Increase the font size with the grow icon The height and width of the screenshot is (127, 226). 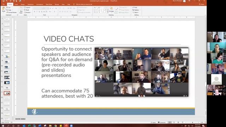[x=50, y=8]
